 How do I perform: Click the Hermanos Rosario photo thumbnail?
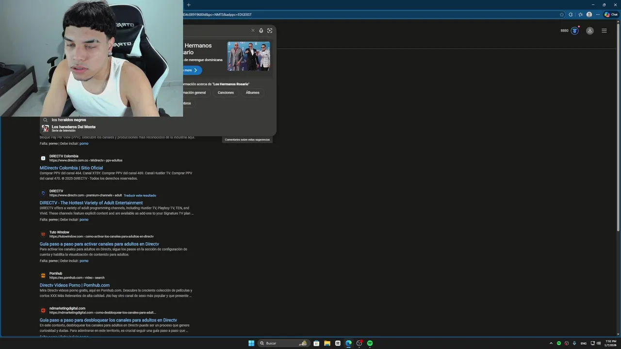click(249, 56)
